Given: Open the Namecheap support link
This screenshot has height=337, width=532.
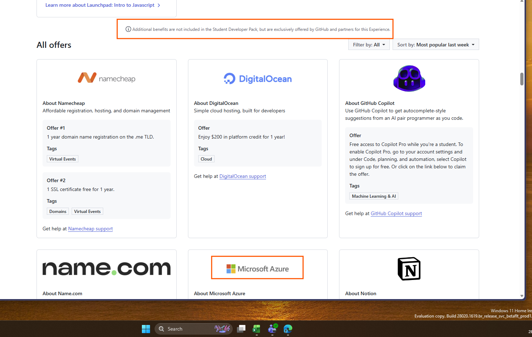Looking at the screenshot, I should click(90, 229).
